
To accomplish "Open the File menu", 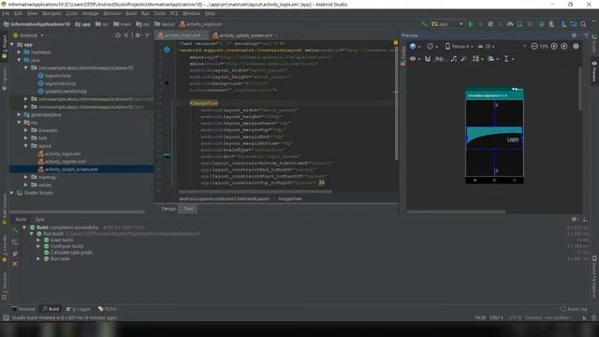I will click(x=7, y=13).
